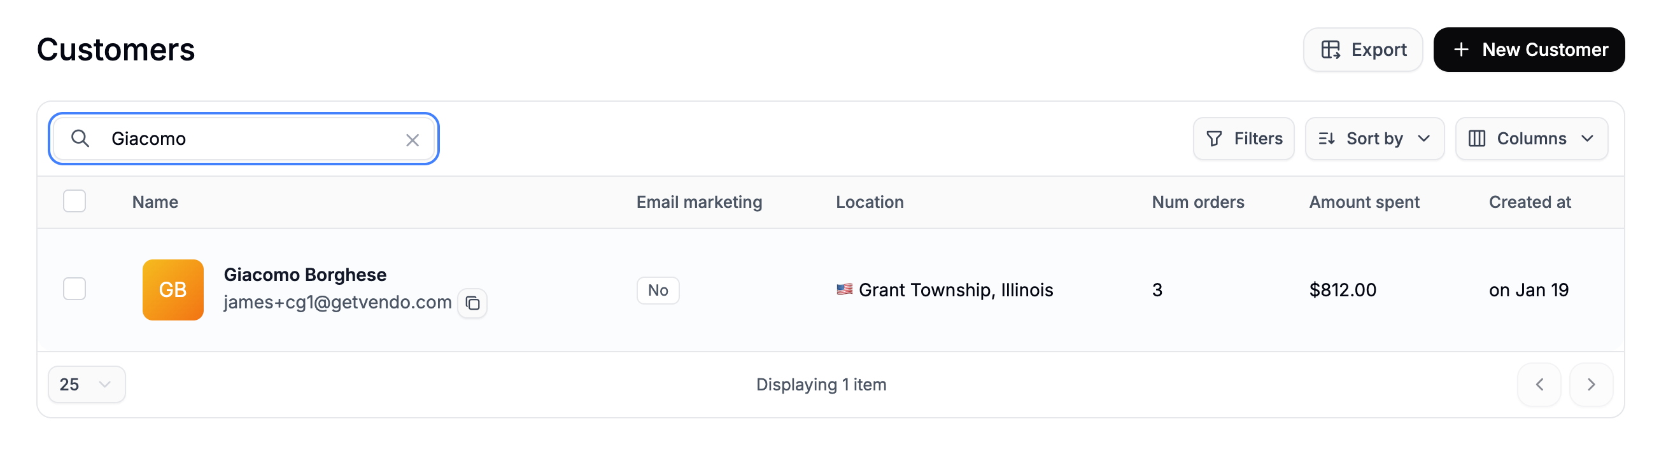1659x454 pixels.
Task: Click the US flag icon beside Grant Township
Action: [844, 289]
